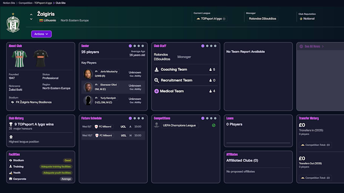Open the FK Žalgiris Namų Stadionas link
The width and height of the screenshot is (344, 193).
click(34, 102)
